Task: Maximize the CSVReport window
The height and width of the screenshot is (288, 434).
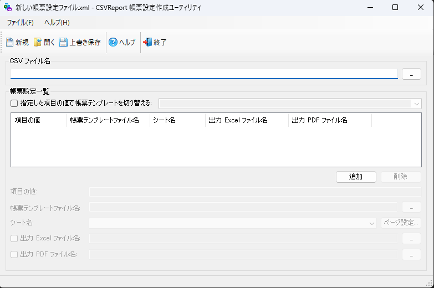Action: (395, 7)
